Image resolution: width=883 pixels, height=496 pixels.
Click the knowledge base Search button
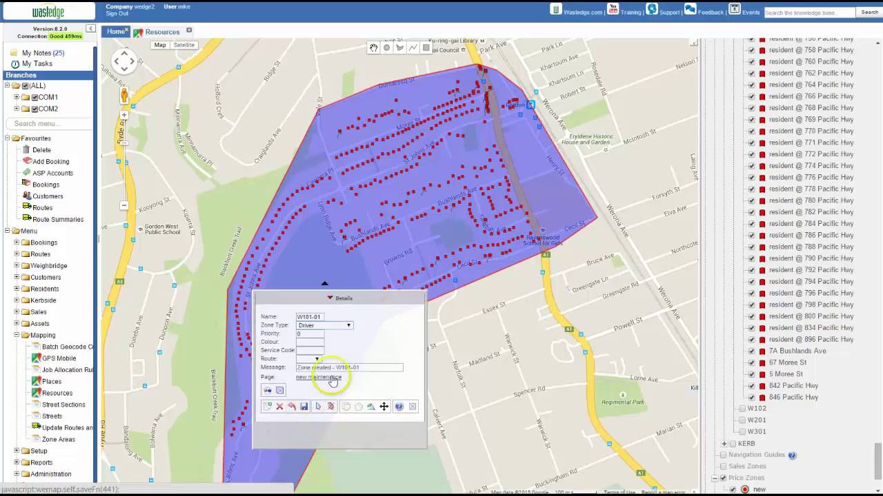click(x=868, y=12)
